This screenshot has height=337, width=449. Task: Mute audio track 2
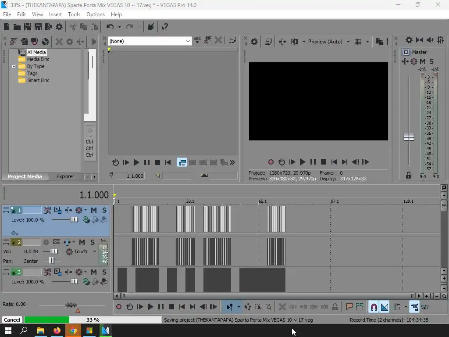pyautogui.click(x=82, y=242)
